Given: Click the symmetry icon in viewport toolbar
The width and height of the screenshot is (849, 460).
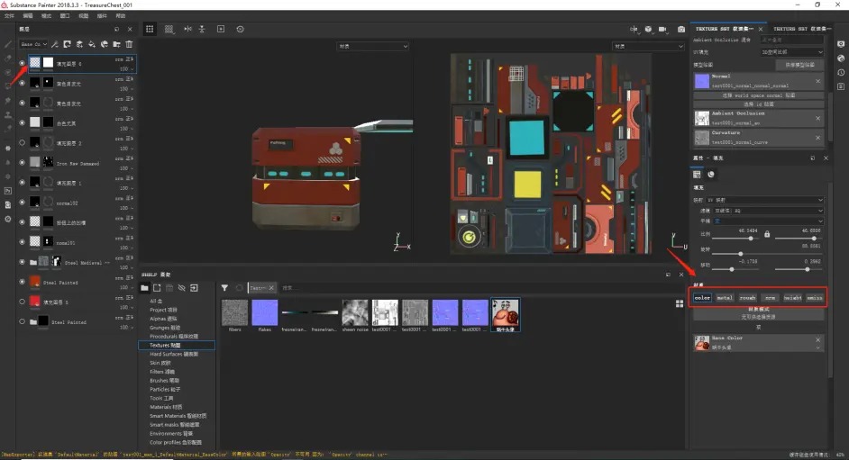Looking at the screenshot, I should point(187,29).
